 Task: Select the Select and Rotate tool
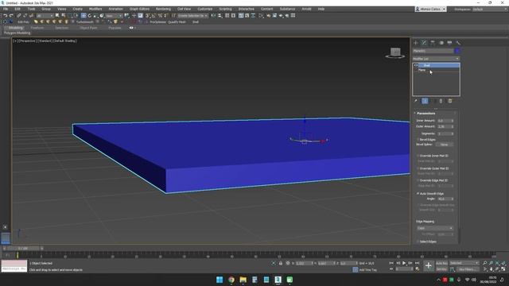tap(90, 16)
